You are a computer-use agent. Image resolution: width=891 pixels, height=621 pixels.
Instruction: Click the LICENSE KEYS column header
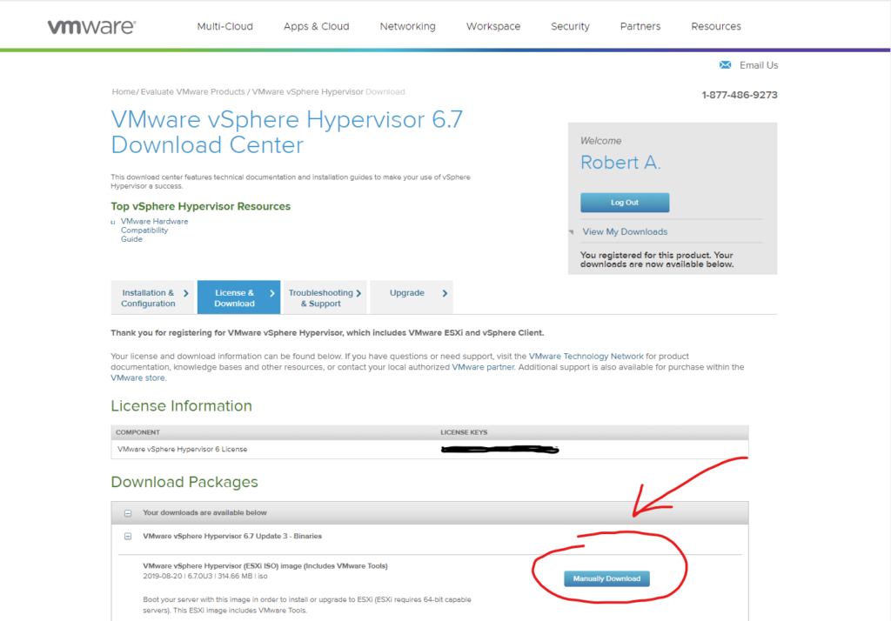click(x=464, y=432)
